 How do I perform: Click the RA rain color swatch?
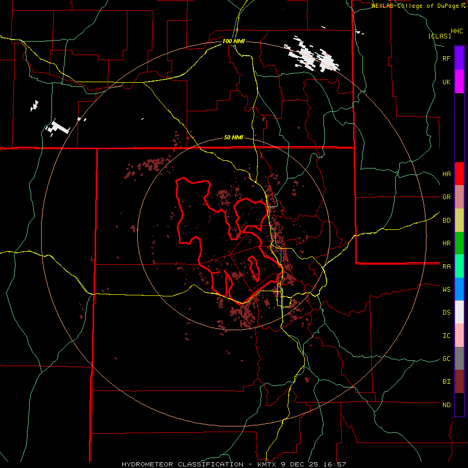(x=459, y=266)
